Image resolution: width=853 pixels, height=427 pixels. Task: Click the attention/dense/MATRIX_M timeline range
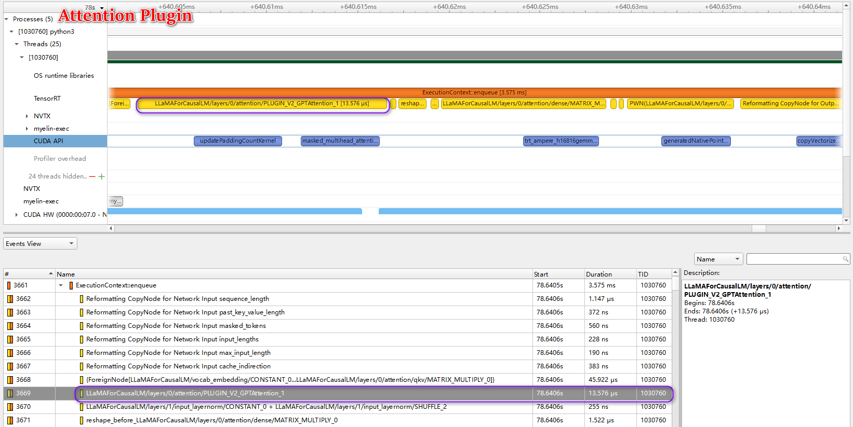coord(524,104)
